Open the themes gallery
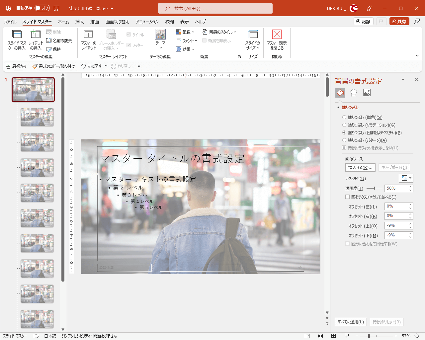Screen dimensions: 425x340 point(160,40)
